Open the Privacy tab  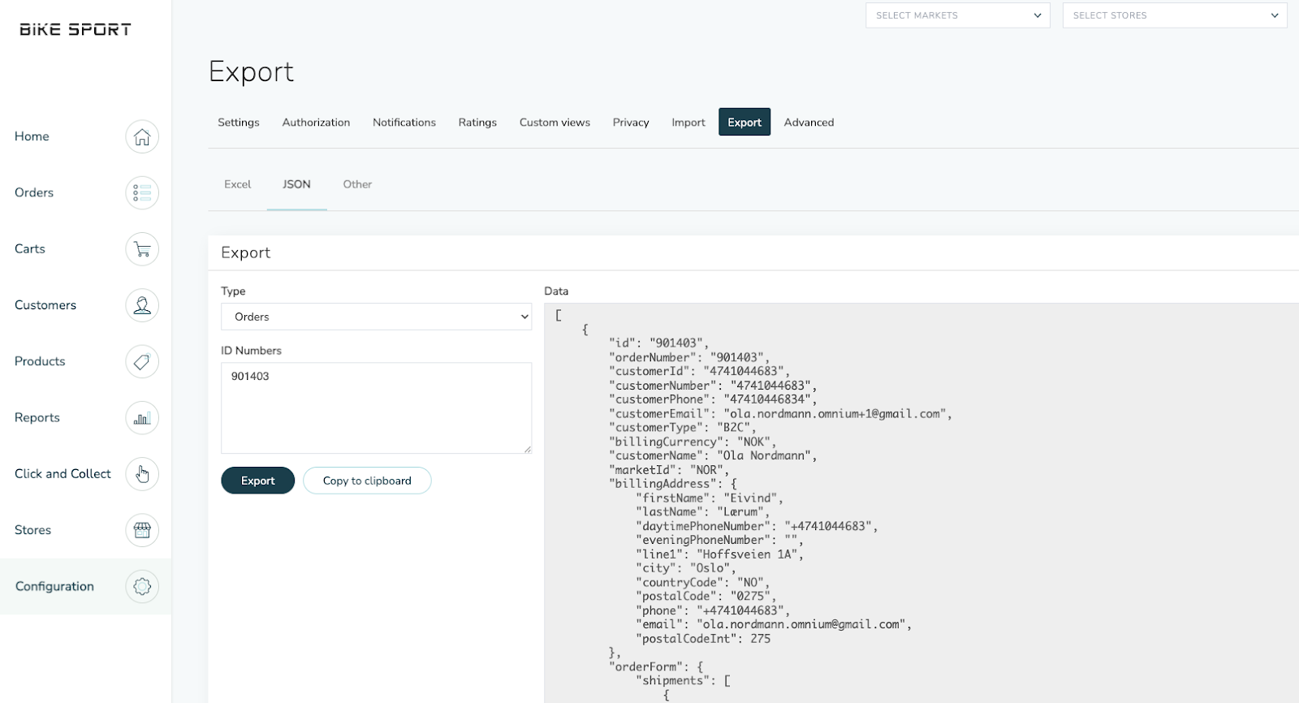(631, 123)
